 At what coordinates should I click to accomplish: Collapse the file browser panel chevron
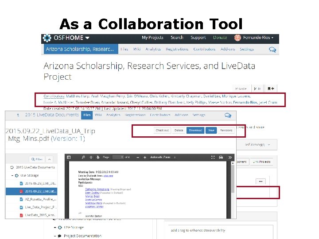(50, 159)
